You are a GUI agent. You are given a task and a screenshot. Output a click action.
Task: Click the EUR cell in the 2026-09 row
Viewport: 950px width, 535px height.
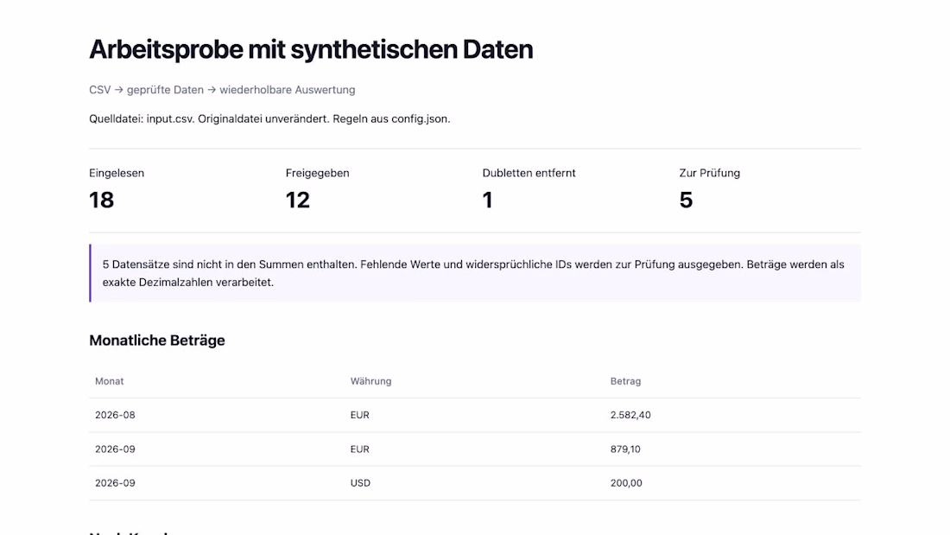point(359,449)
